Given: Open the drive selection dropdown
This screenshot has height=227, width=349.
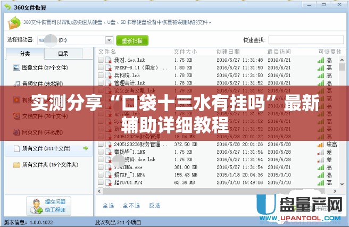Looking at the screenshot, I should 109,40.
